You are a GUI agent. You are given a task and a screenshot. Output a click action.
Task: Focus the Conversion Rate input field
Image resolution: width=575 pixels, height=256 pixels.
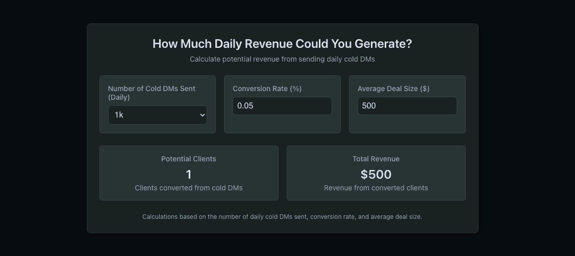click(x=282, y=106)
